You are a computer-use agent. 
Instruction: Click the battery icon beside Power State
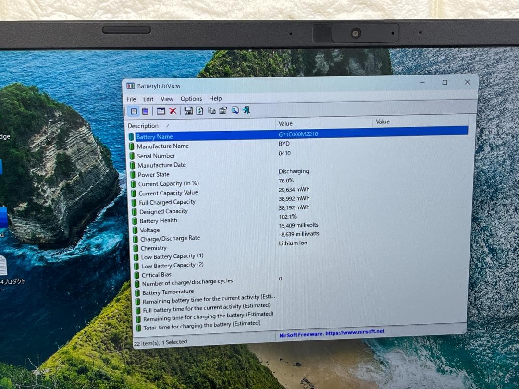point(133,175)
